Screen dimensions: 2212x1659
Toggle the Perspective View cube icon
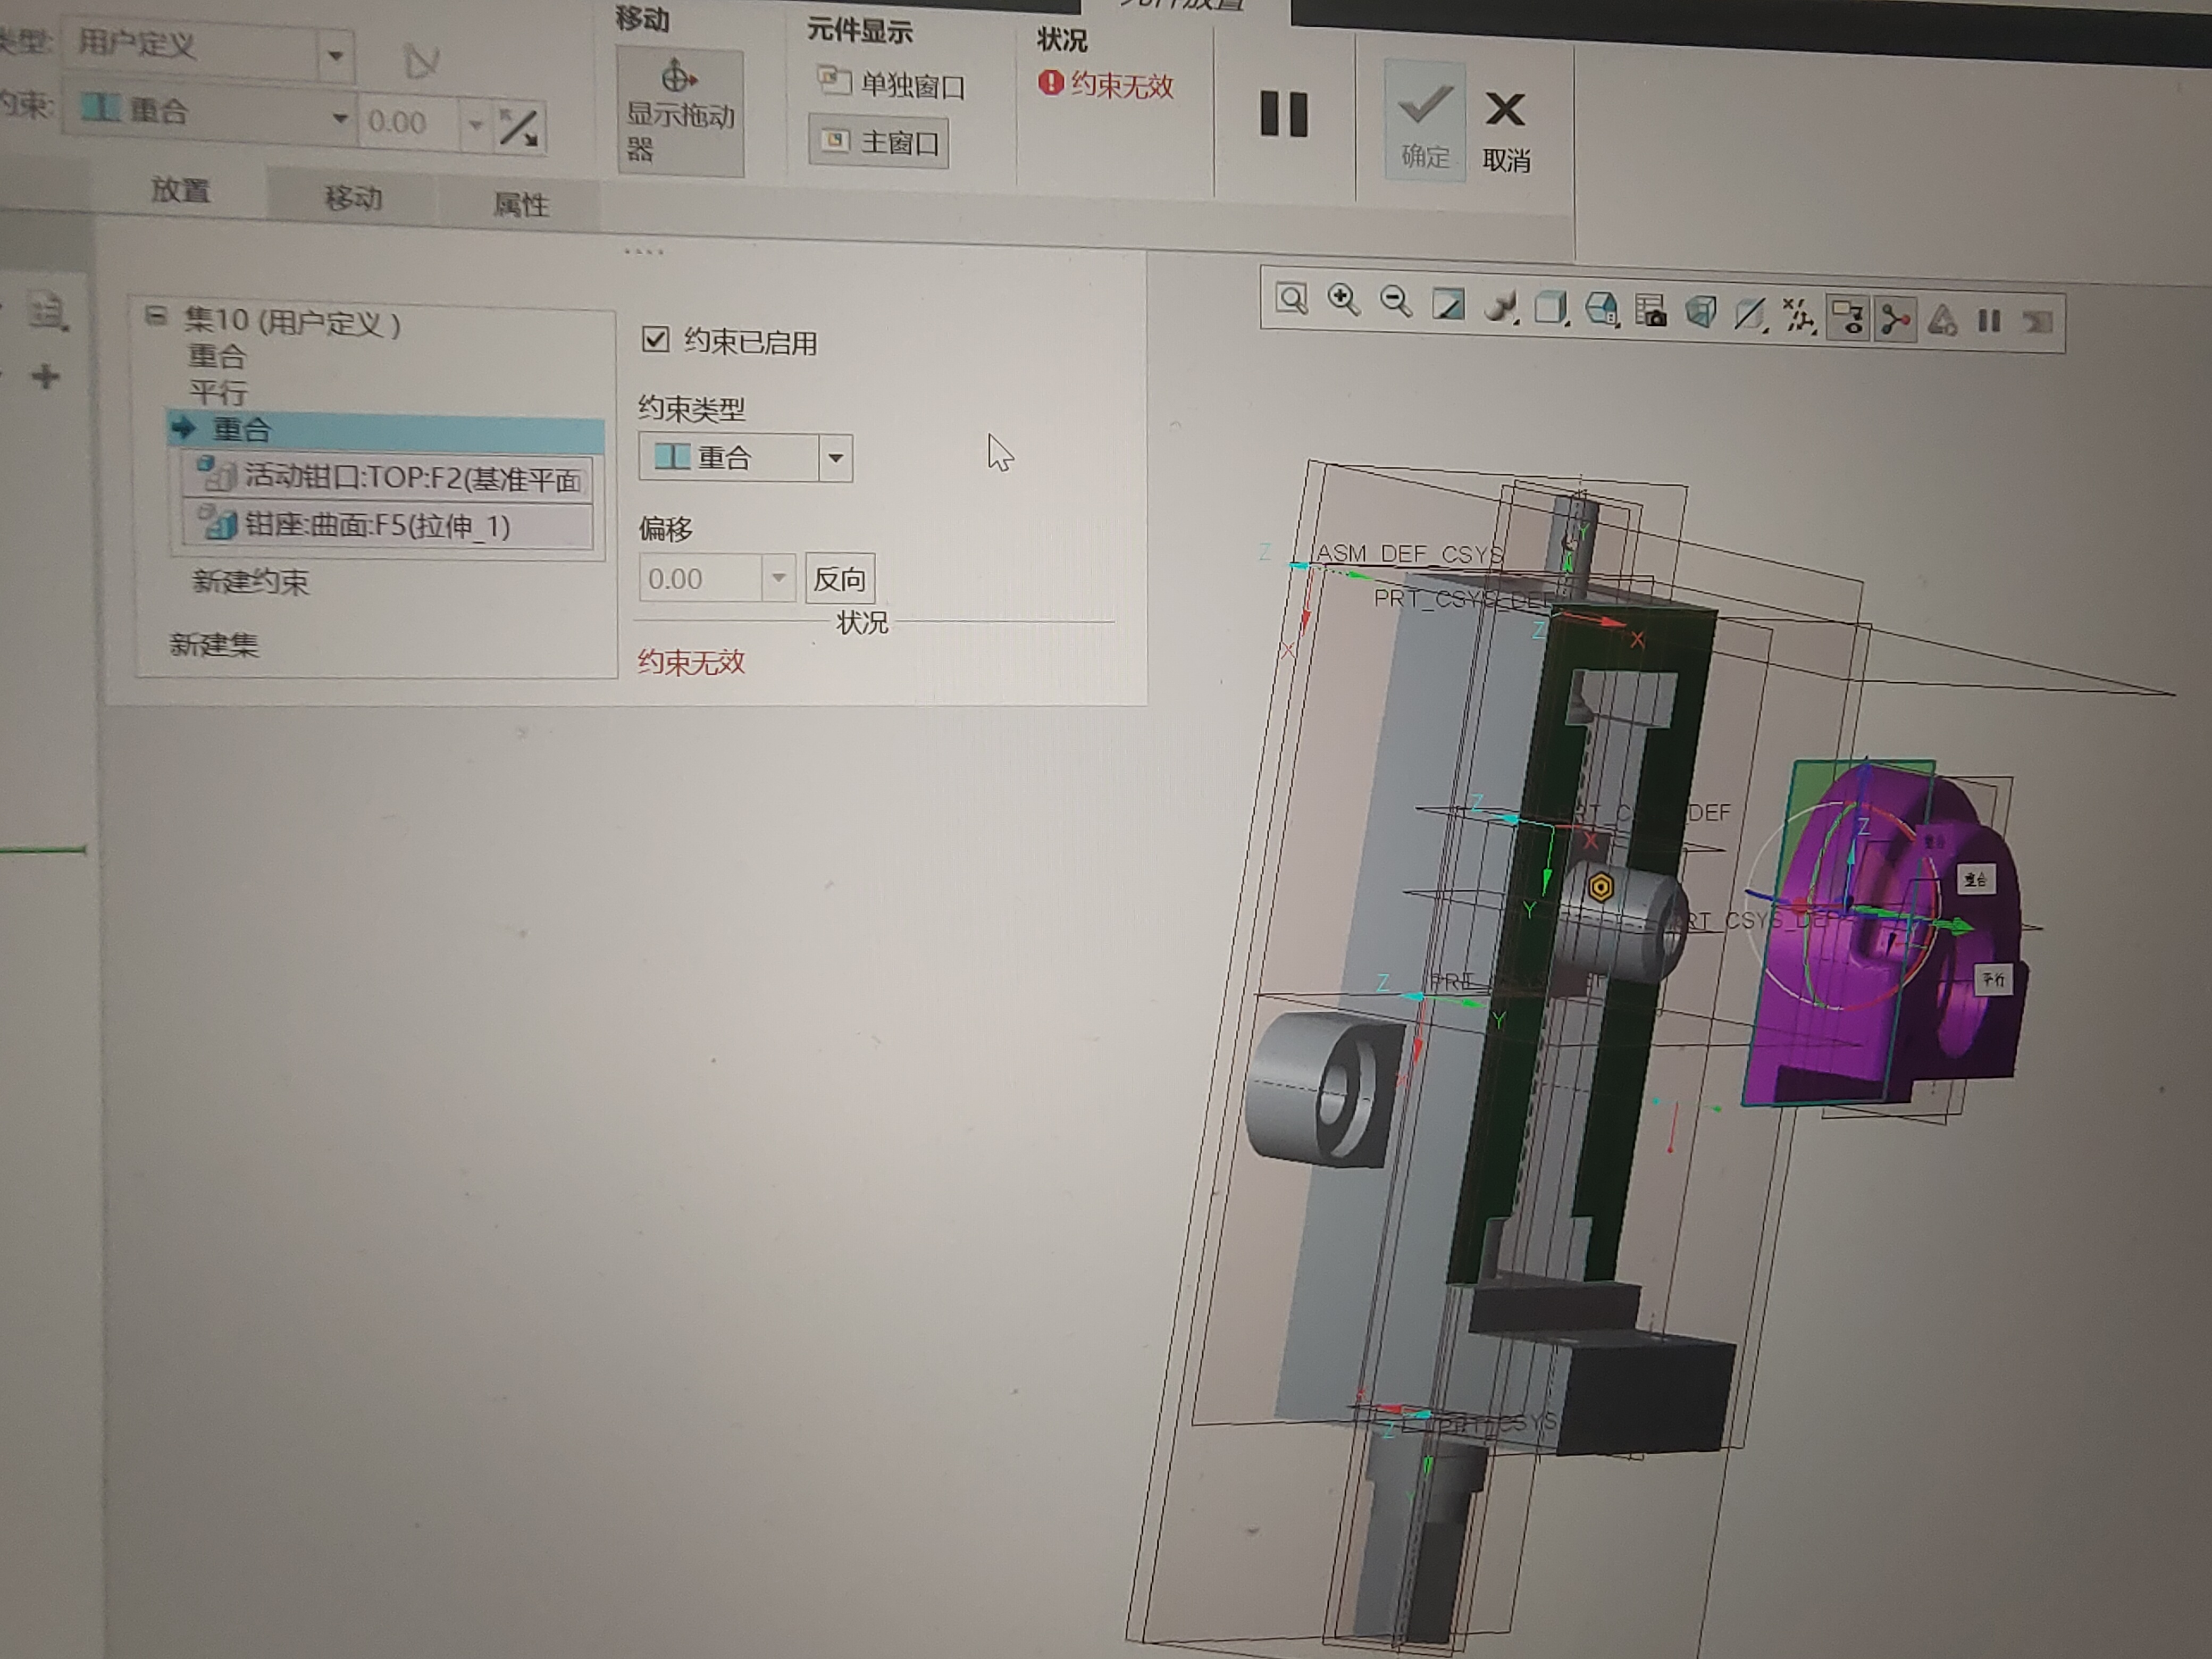click(1700, 312)
